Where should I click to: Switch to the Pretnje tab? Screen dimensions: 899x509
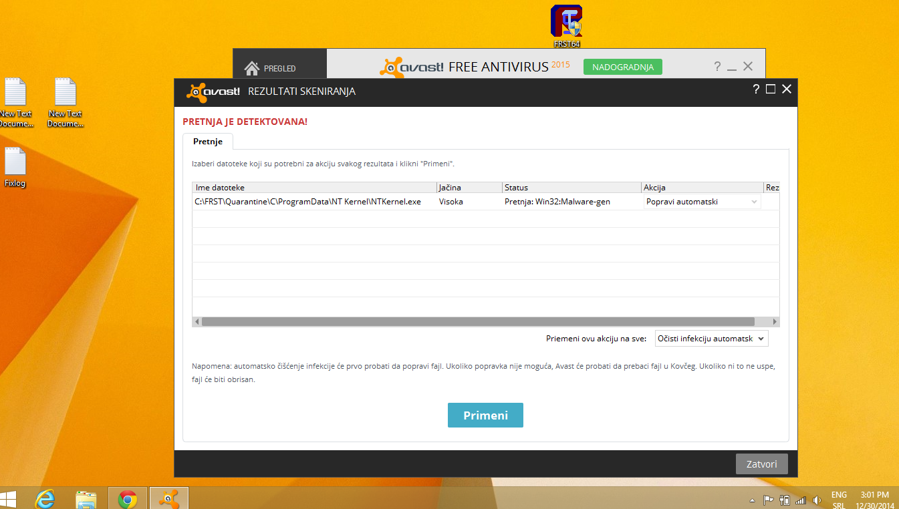coord(208,142)
